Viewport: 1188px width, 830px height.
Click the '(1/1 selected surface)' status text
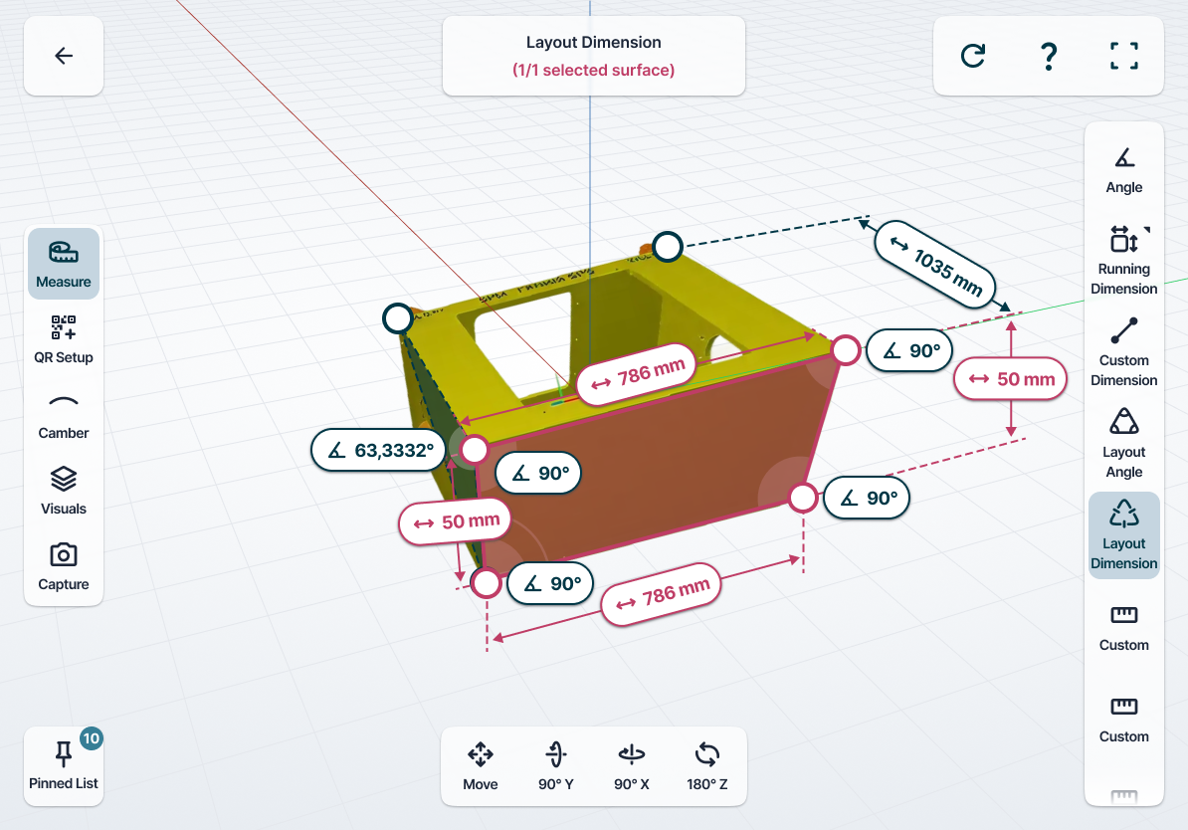tap(593, 70)
